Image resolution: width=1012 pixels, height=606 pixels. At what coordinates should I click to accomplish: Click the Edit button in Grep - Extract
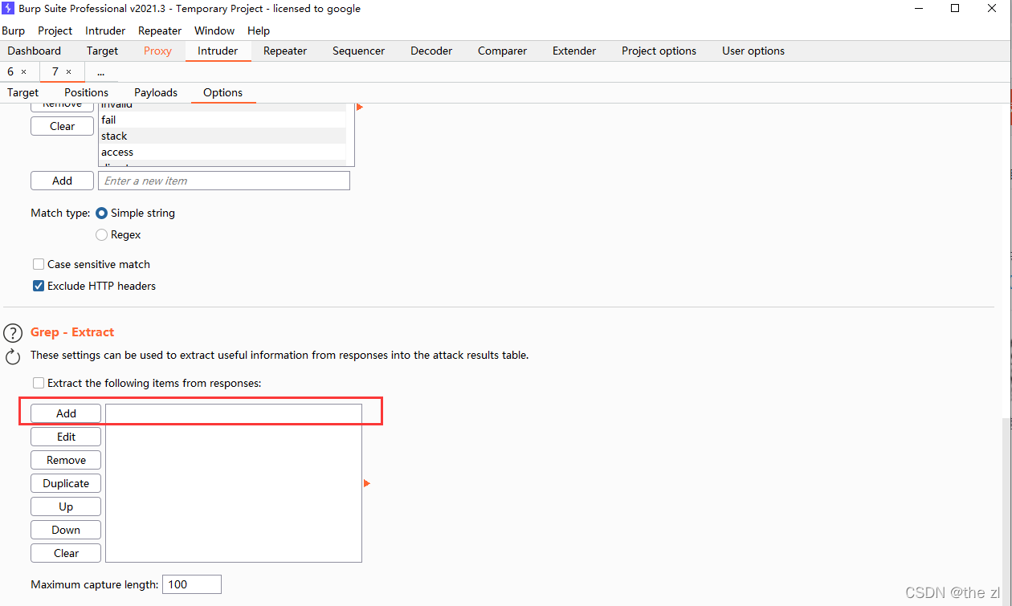pos(66,437)
